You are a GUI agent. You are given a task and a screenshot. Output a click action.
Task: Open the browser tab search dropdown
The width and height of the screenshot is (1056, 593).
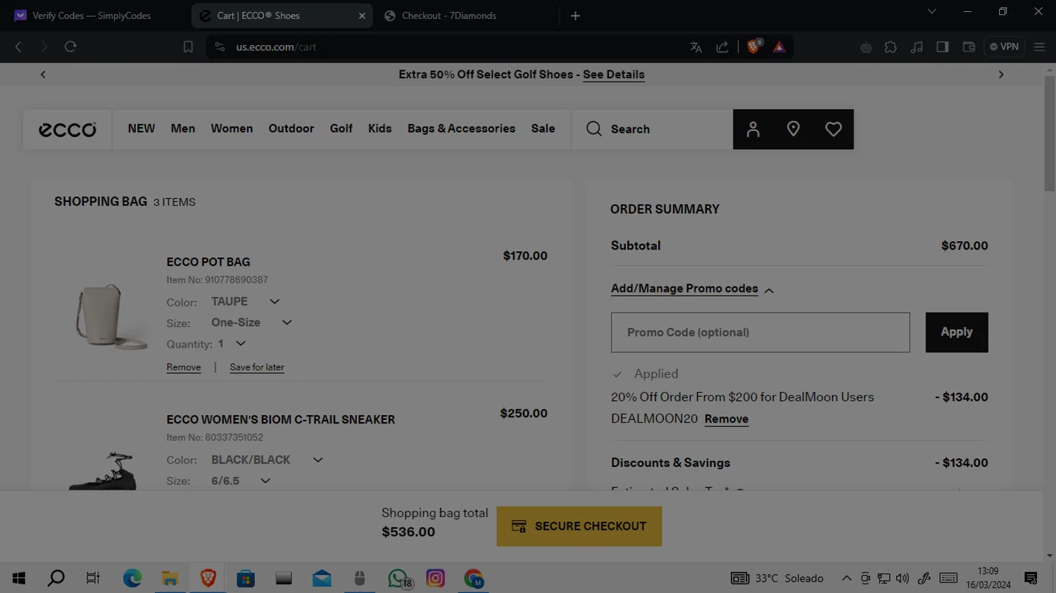pyautogui.click(x=931, y=11)
